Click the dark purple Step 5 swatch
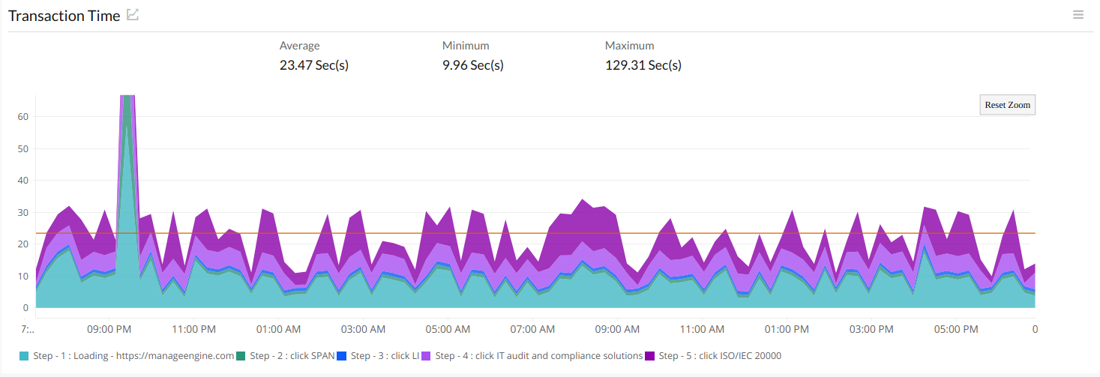 point(650,356)
